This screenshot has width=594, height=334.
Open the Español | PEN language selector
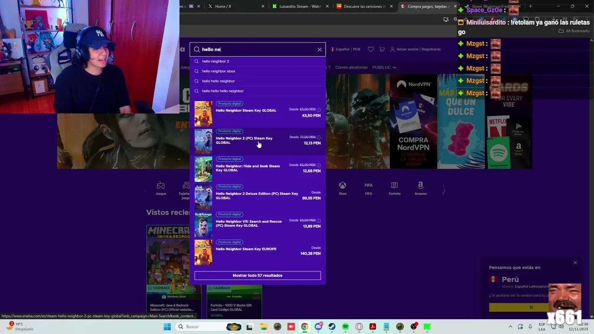pos(346,49)
